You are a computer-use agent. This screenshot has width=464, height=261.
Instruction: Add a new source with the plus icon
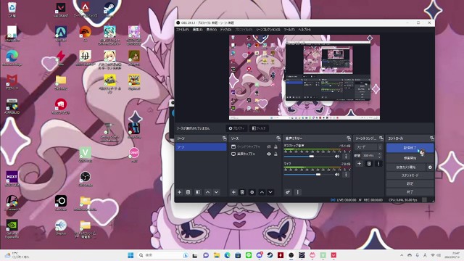[233, 192]
